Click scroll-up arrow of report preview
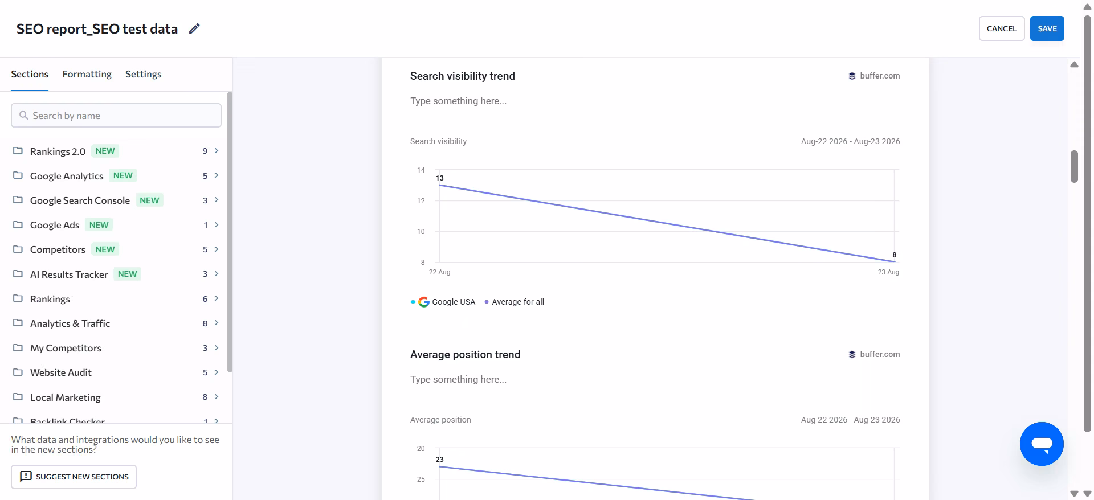The image size is (1094, 500). [x=1074, y=64]
